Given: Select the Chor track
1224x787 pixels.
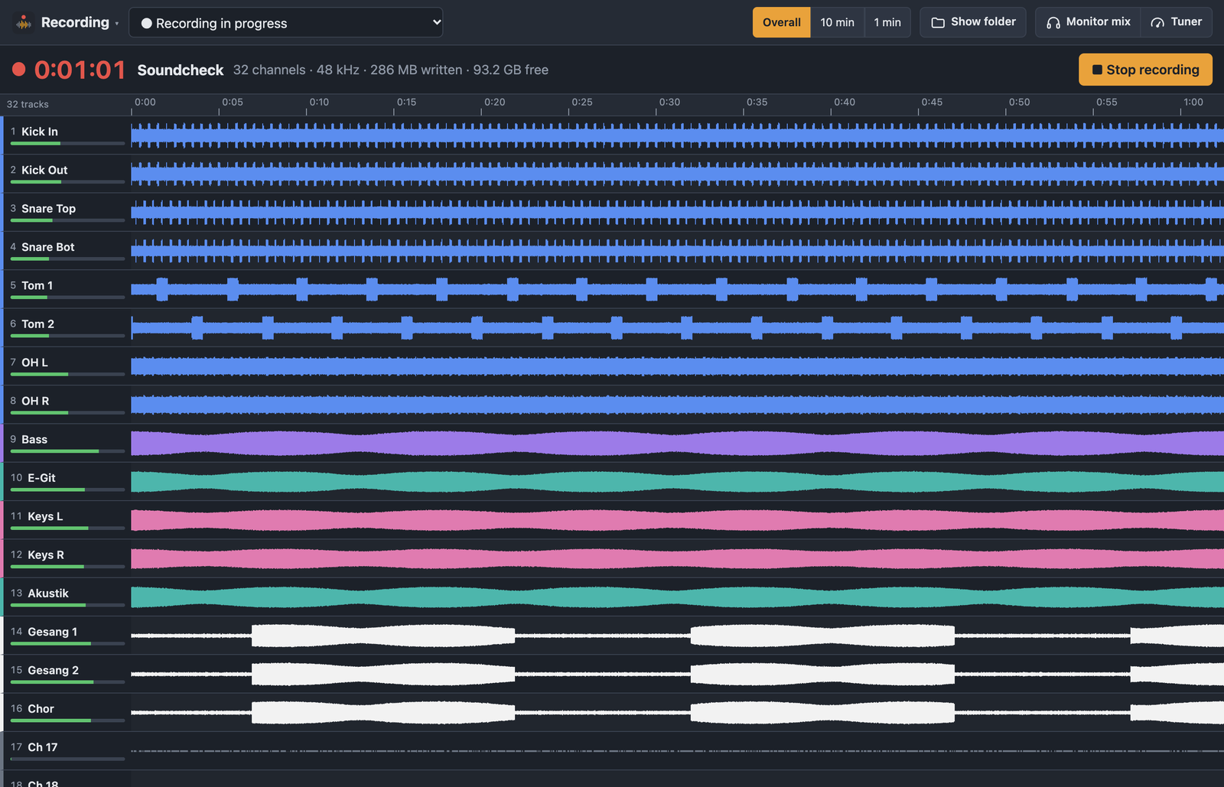Looking at the screenshot, I should click(66, 713).
